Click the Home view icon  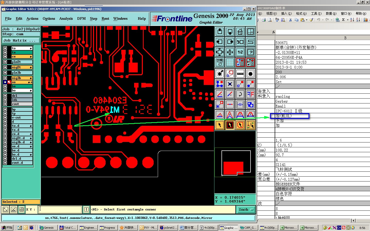(x=240, y=32)
